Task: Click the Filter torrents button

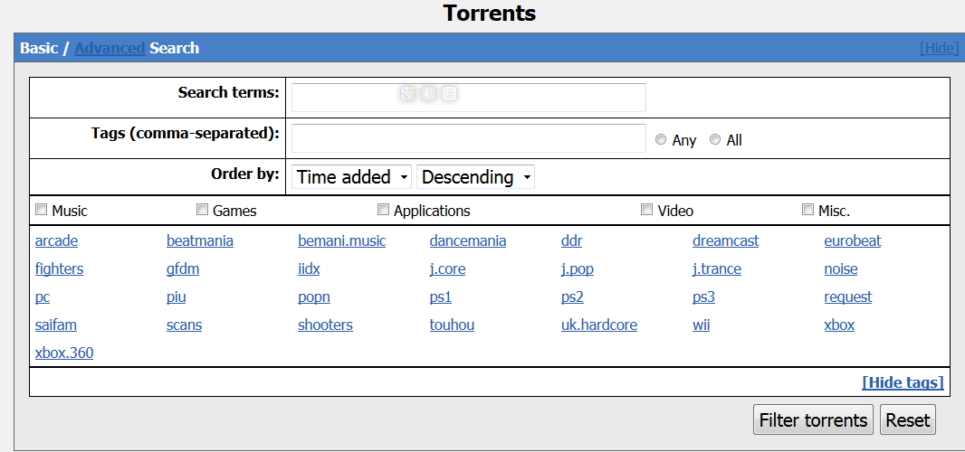Action: click(813, 420)
